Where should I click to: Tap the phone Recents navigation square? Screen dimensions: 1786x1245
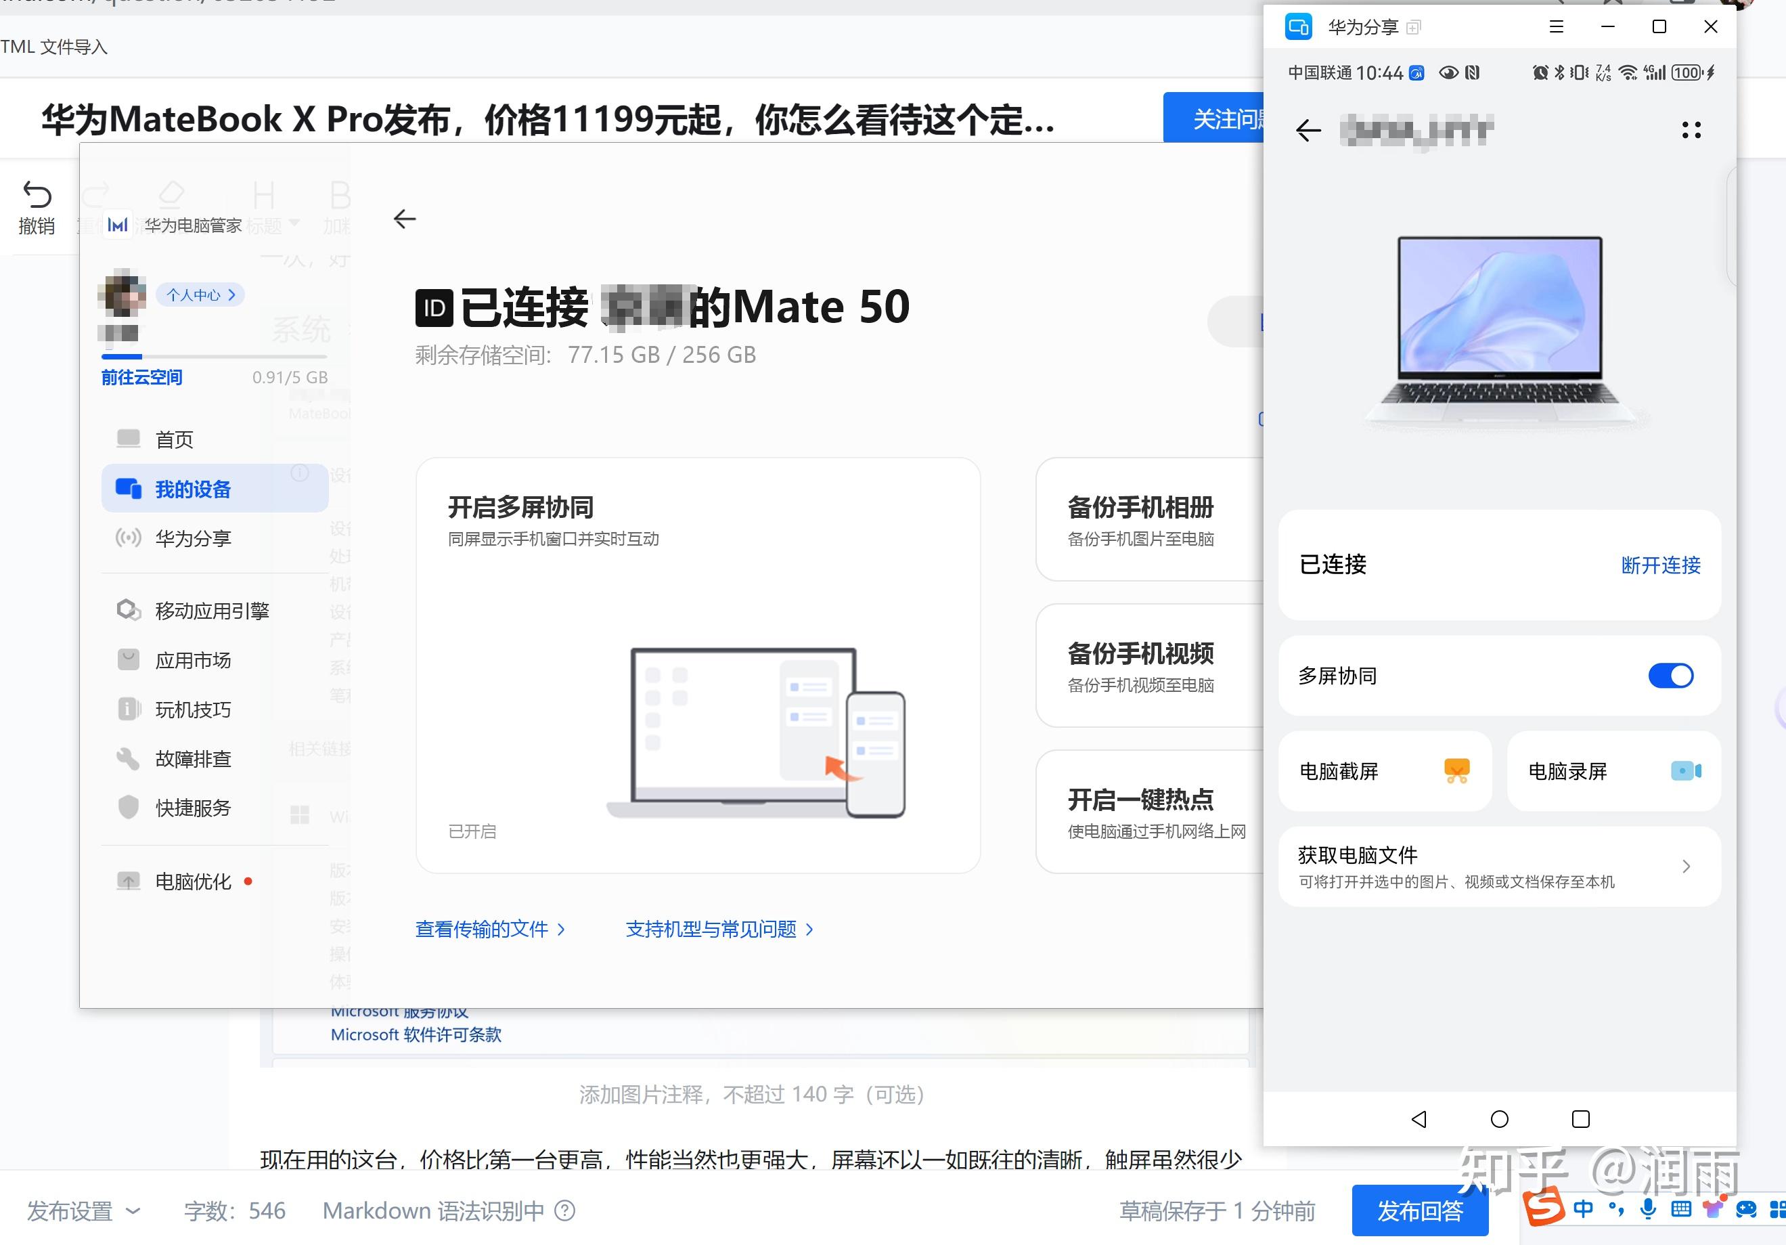pyautogui.click(x=1581, y=1119)
